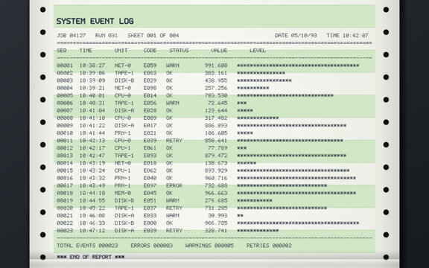Select the 'RUN 031' header text
Viewport: 429px width, 268px height.
(107, 35)
